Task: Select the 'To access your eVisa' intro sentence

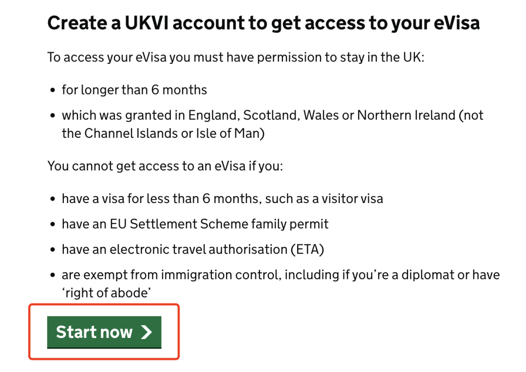Action: [236, 57]
